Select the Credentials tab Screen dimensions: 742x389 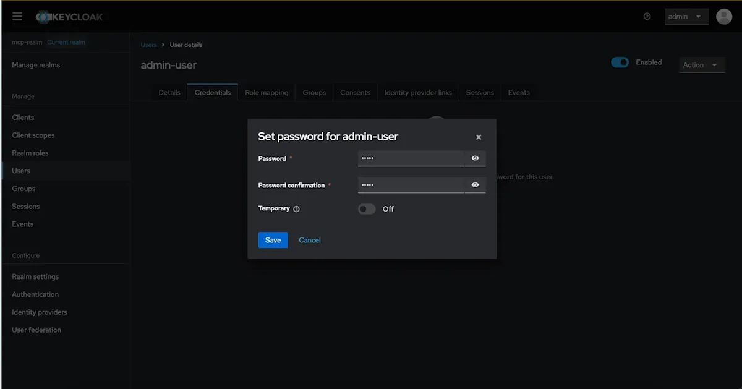213,93
